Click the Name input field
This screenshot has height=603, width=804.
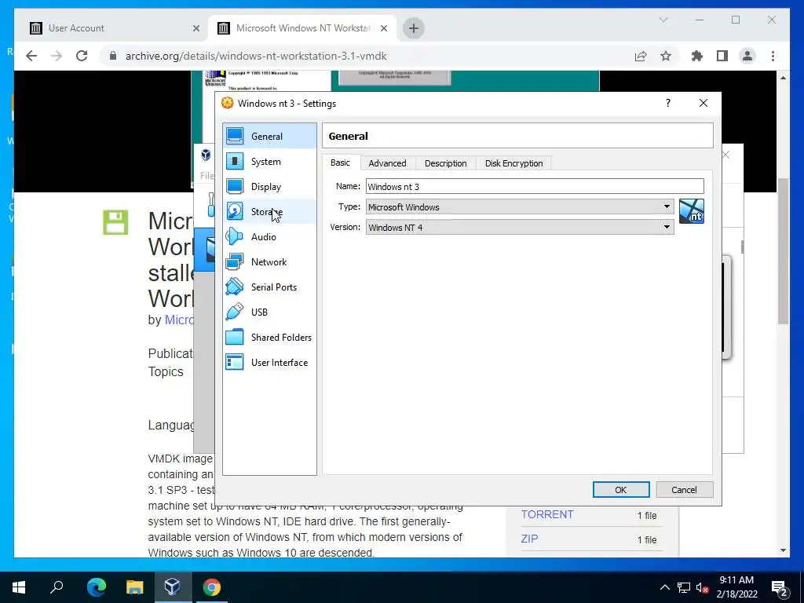point(535,186)
